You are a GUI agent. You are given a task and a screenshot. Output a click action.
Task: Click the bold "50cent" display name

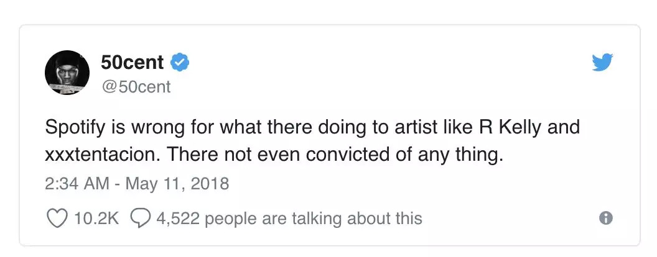coord(132,63)
